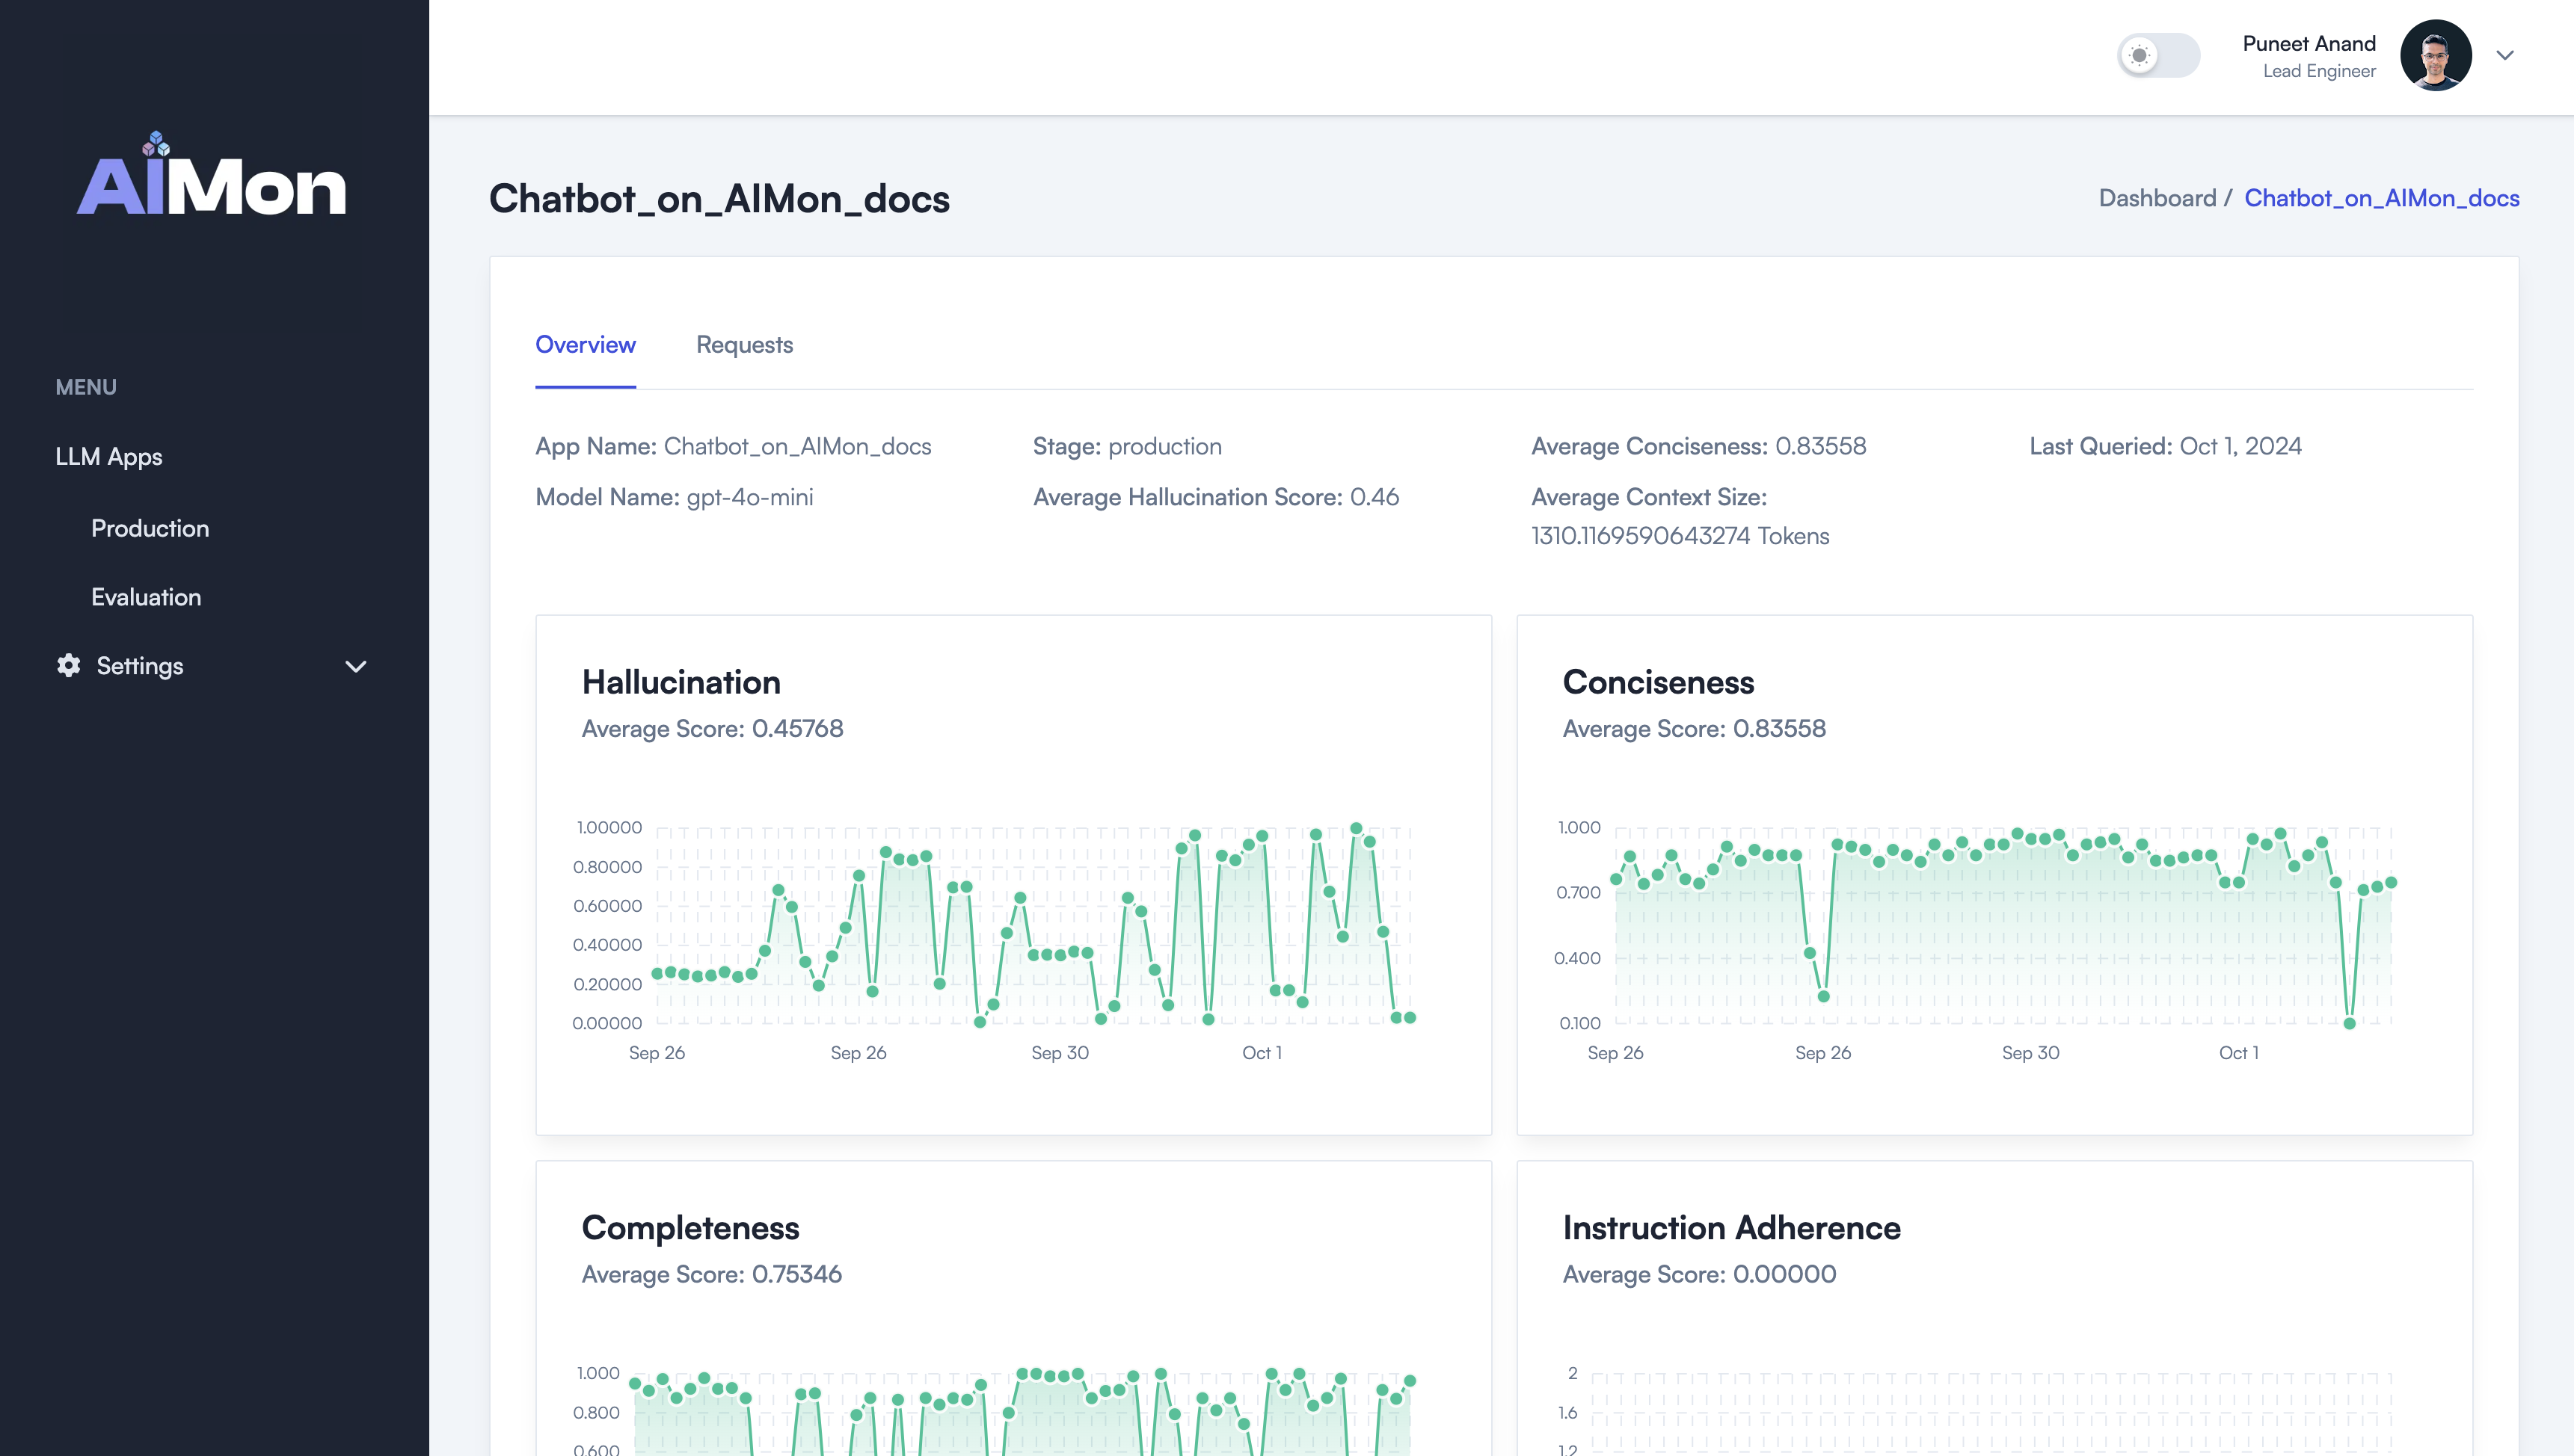The width and height of the screenshot is (2574, 1456).
Task: Select the Overview tab
Action: click(586, 345)
